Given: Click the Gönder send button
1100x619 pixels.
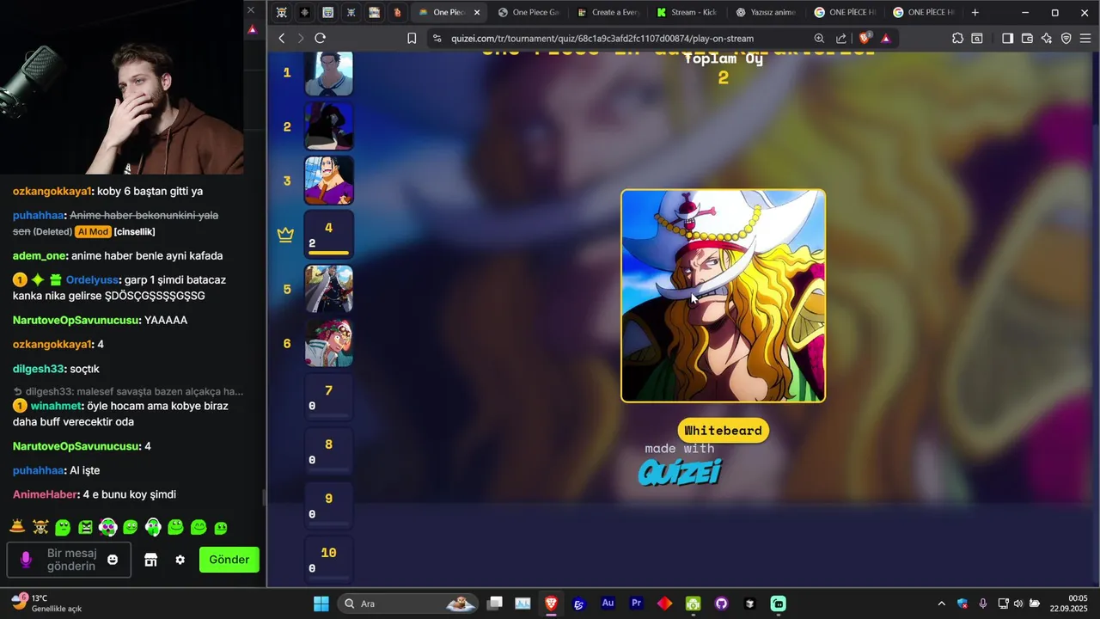Looking at the screenshot, I should coord(229,560).
